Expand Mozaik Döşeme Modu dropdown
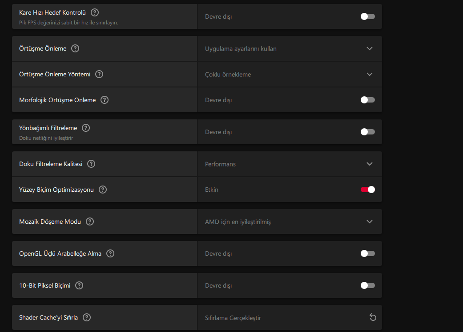This screenshot has height=332, width=463. click(290, 221)
